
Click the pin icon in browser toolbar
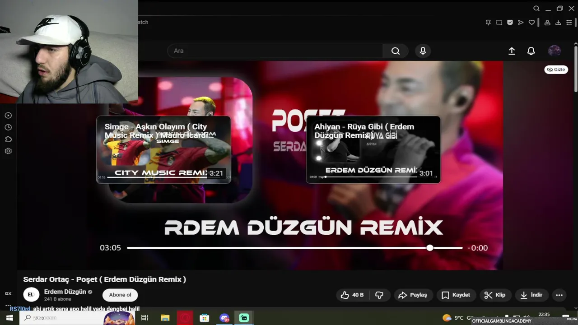[x=488, y=23]
